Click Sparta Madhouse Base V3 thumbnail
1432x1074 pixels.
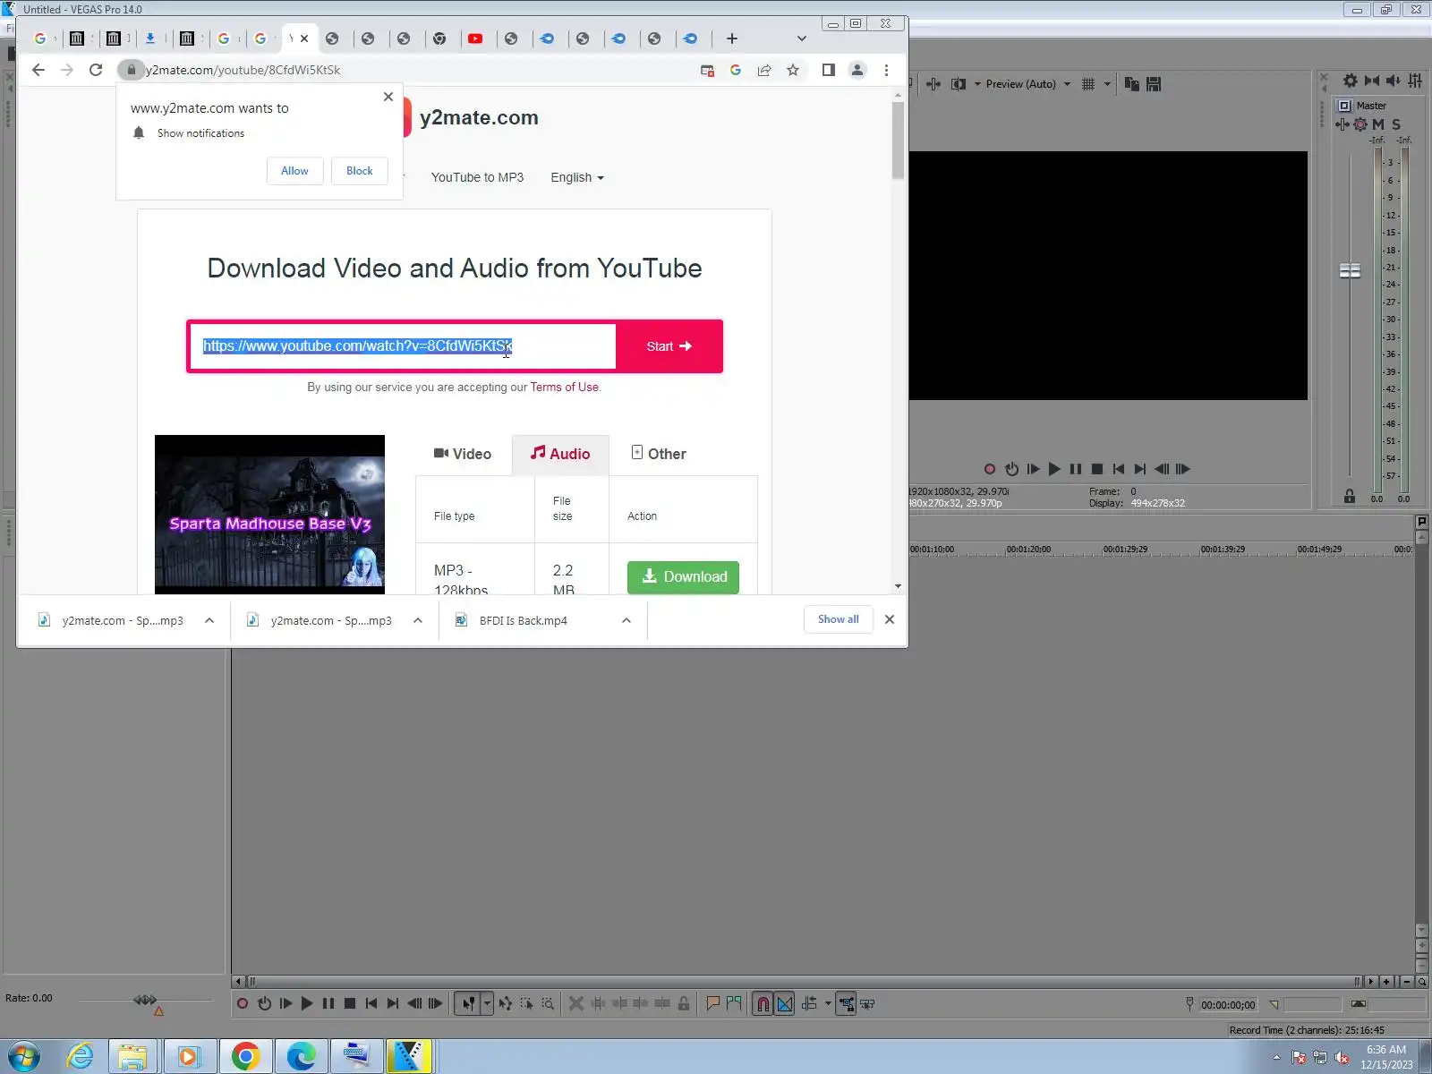pos(269,515)
